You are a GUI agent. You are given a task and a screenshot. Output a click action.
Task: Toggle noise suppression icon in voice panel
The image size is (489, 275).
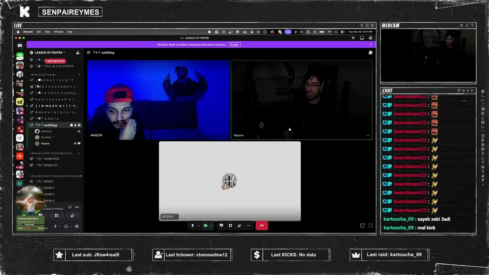click(70, 207)
